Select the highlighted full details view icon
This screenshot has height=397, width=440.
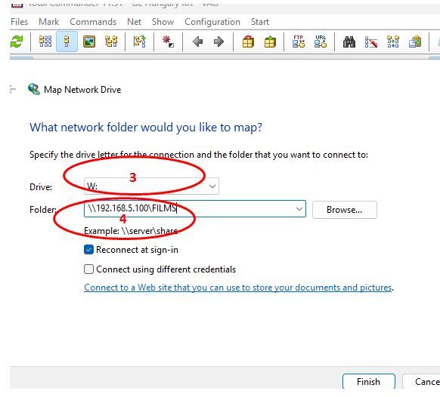(x=67, y=42)
